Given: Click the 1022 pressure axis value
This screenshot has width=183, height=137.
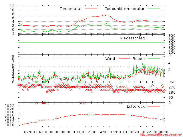Looking at the screenshot, I should (9, 106).
